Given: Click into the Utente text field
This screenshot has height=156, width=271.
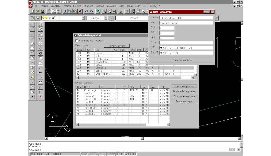Looking at the screenshot, I should point(186,17).
